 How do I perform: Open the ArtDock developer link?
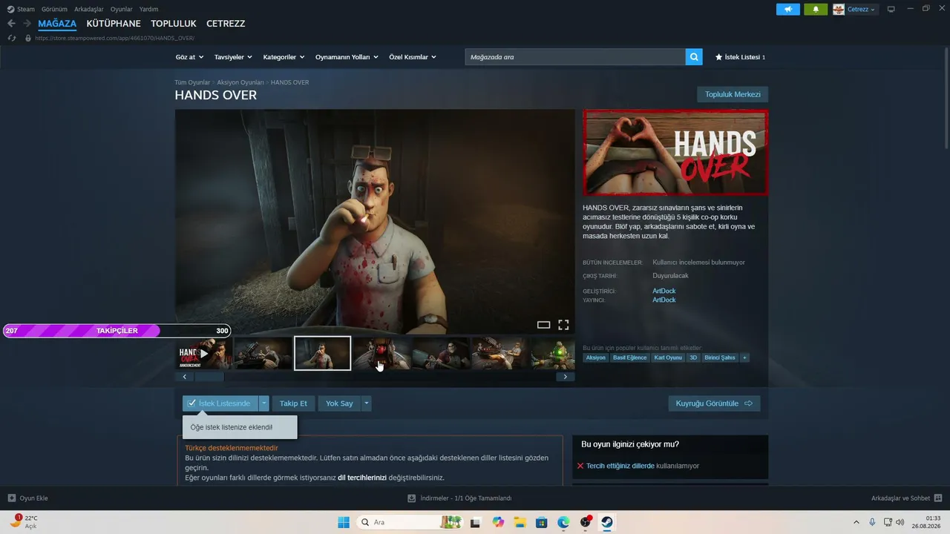664,291
